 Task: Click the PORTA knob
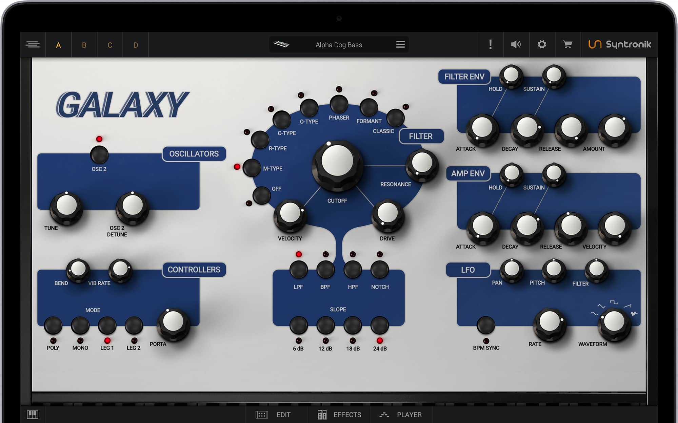point(173,324)
